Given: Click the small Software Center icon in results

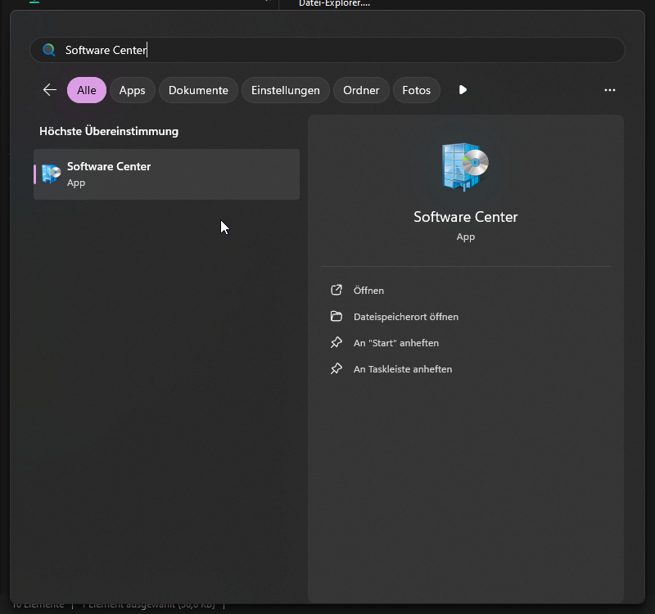Looking at the screenshot, I should pyautogui.click(x=52, y=174).
